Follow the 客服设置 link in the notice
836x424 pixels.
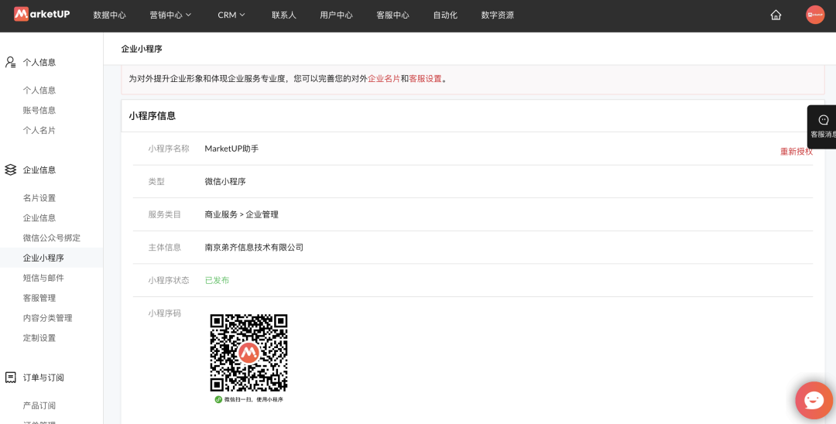(426, 79)
